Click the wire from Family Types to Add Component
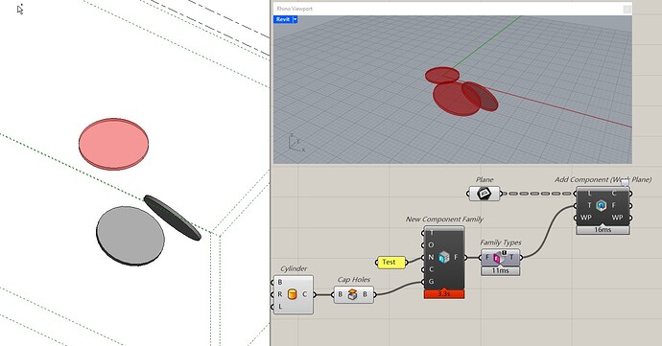 [548, 231]
